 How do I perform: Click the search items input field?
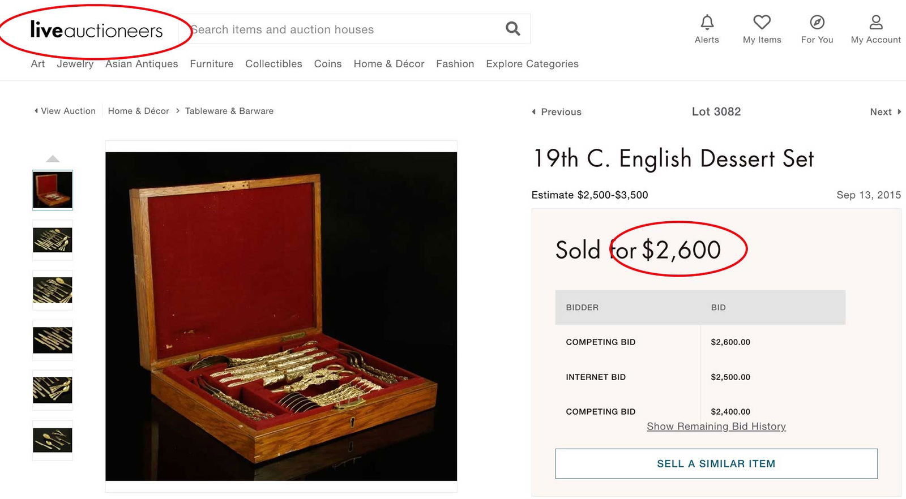tap(340, 29)
